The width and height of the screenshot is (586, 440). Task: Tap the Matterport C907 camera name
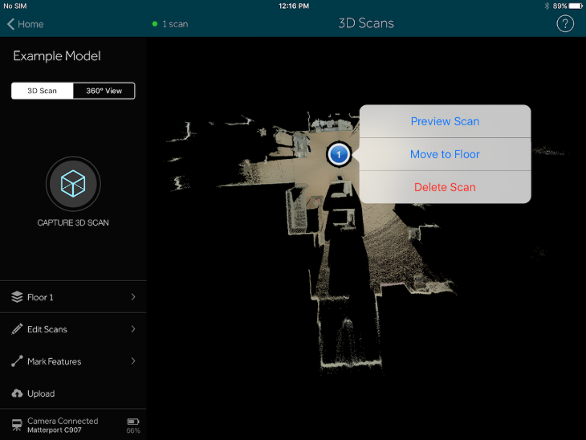[55, 430]
